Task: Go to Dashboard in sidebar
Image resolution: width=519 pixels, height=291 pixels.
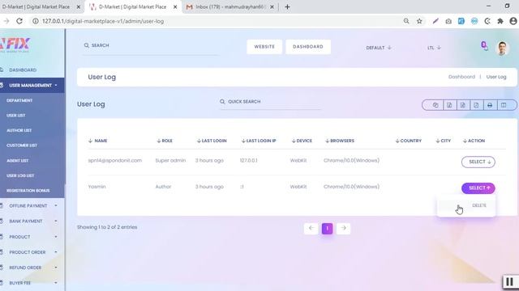Action: [x=23, y=70]
